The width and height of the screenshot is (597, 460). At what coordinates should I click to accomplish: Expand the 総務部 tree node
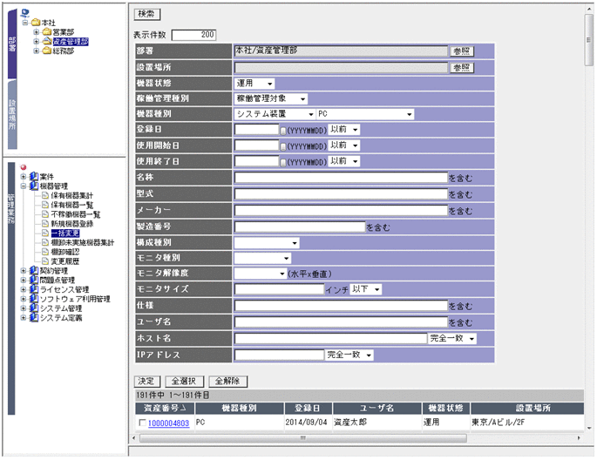(x=37, y=51)
